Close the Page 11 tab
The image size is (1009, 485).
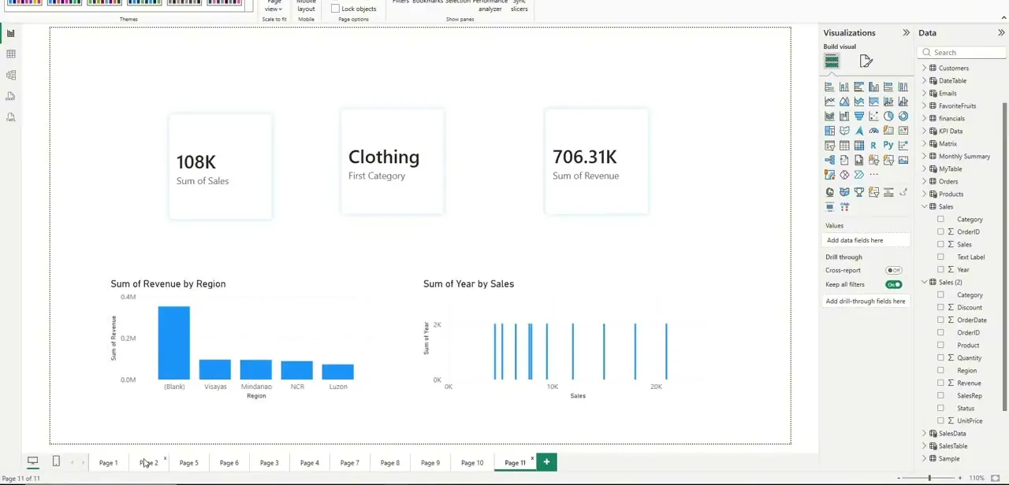(532, 458)
